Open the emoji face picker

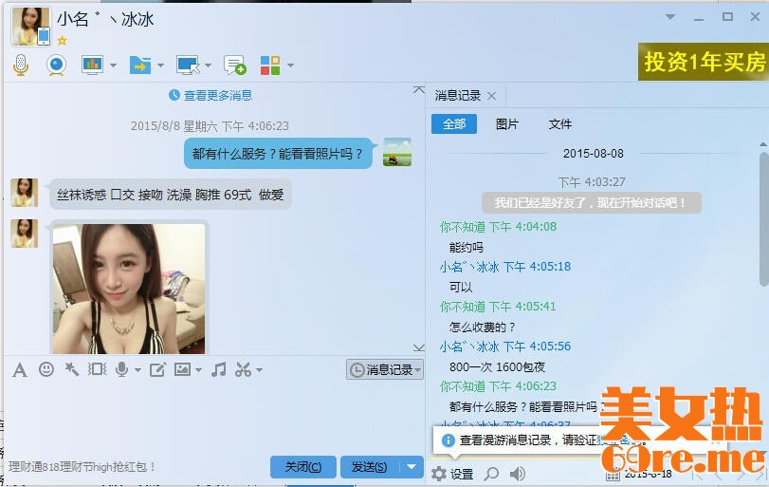click(x=46, y=369)
